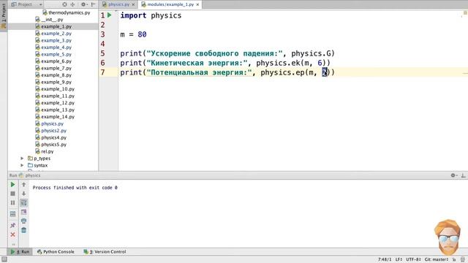The image size is (468, 263).
Task: Click the value 80 on line 3
Action: point(142,34)
